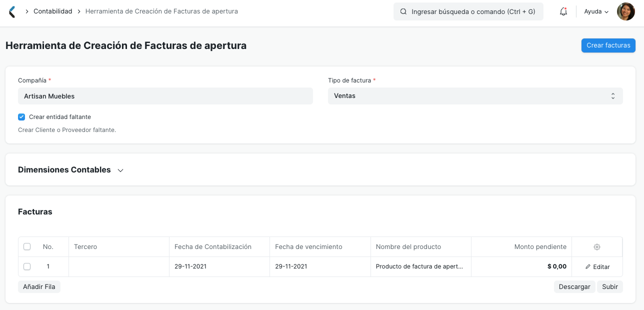This screenshot has width=644, height=310.
Task: Download the template using Descargar
Action: click(574, 286)
